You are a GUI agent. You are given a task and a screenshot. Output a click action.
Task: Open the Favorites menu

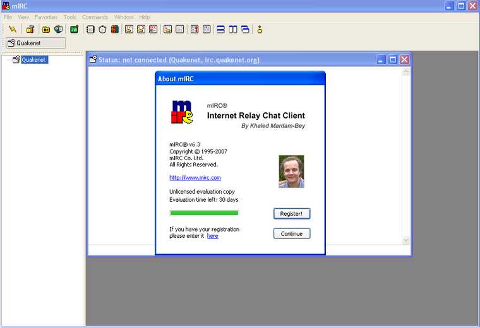pos(46,17)
